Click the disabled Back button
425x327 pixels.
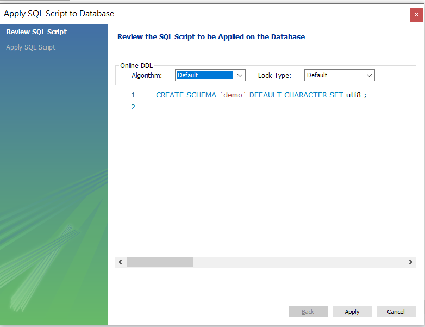[308, 312]
